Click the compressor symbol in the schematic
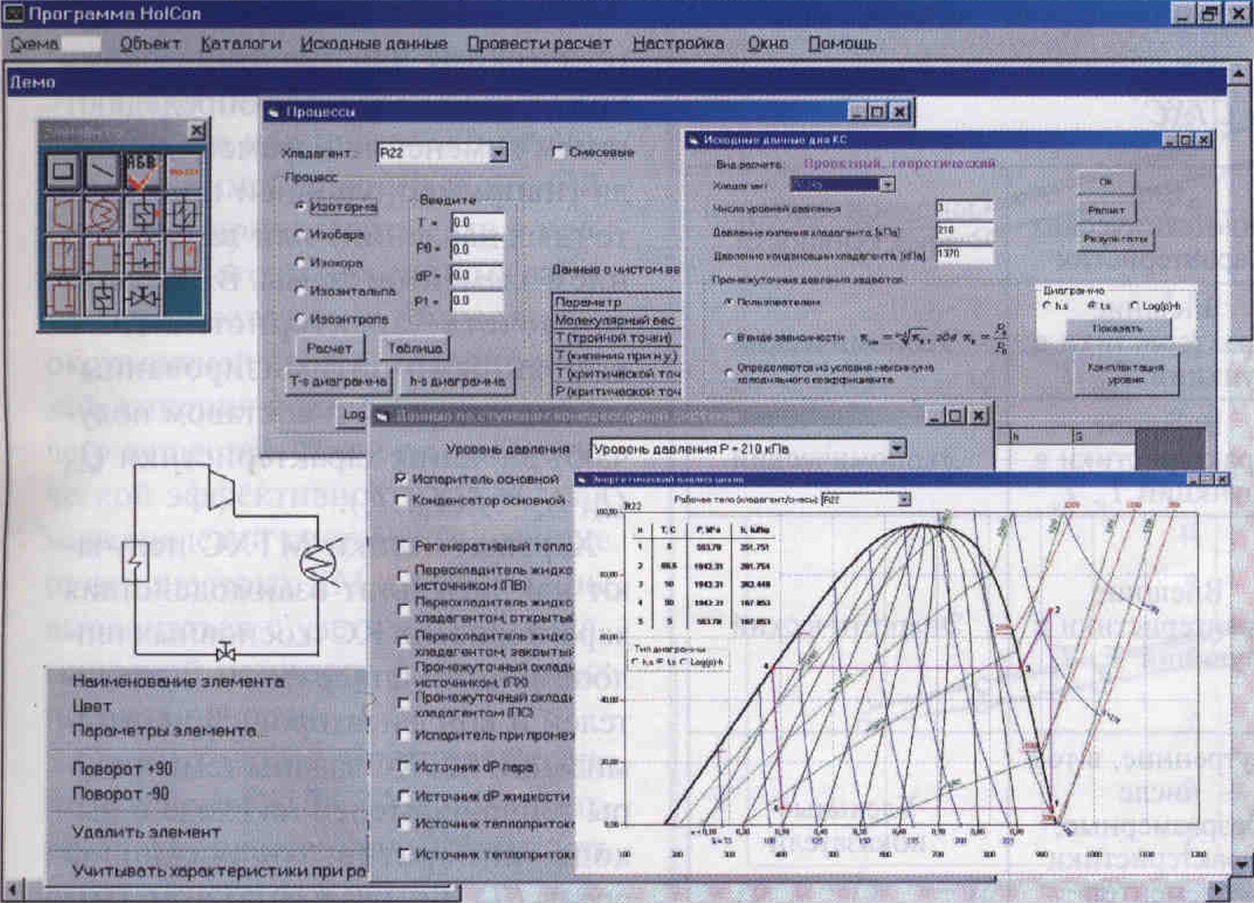Screen dimensions: 1254x903 point(221,488)
